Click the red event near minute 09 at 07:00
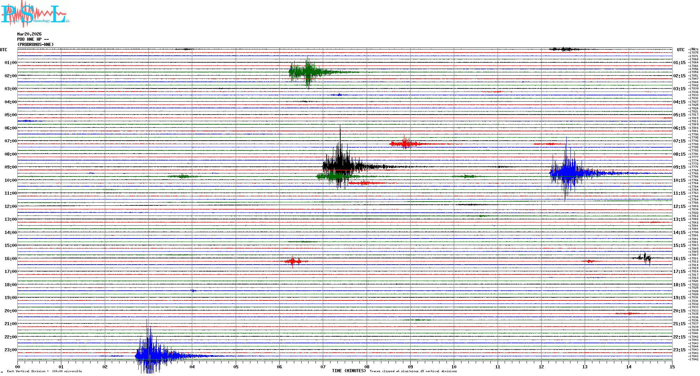The image size is (700, 376). (x=405, y=143)
